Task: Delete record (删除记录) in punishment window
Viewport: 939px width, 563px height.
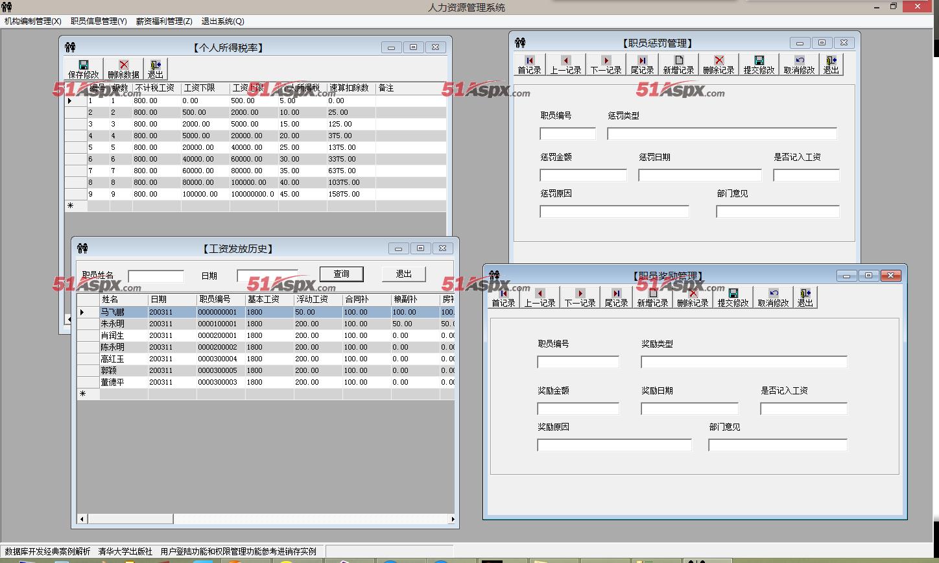Action: click(x=719, y=65)
